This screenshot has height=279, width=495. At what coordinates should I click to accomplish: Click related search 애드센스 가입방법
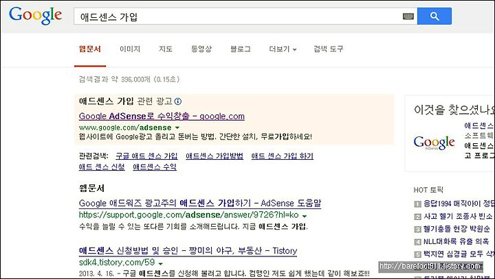pyautogui.click(x=214, y=156)
